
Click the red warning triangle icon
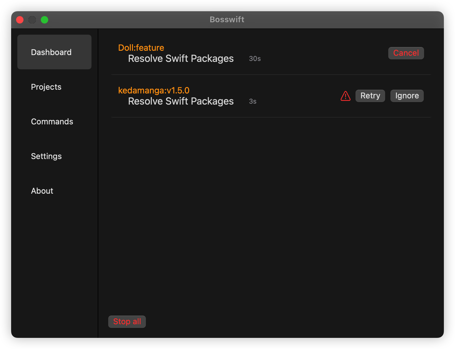(x=345, y=96)
